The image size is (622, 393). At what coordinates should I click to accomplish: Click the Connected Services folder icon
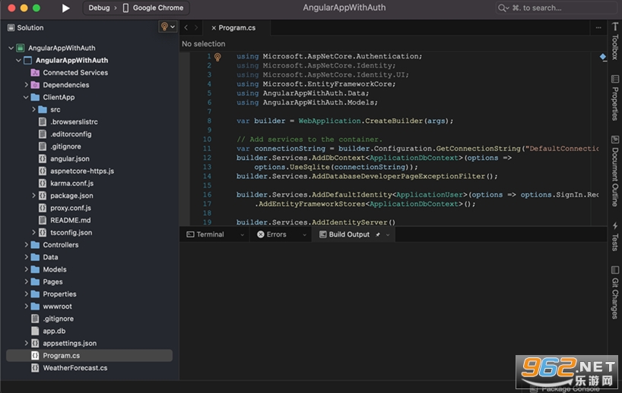click(35, 72)
